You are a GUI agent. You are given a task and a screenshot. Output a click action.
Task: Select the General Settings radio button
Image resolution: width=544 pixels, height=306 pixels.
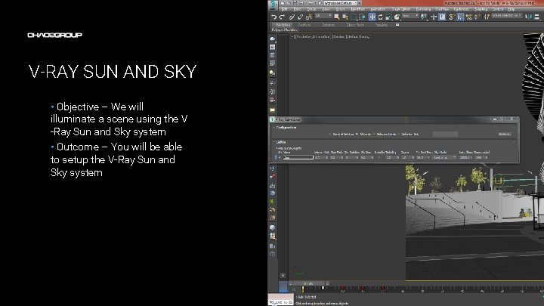[x=330, y=134]
